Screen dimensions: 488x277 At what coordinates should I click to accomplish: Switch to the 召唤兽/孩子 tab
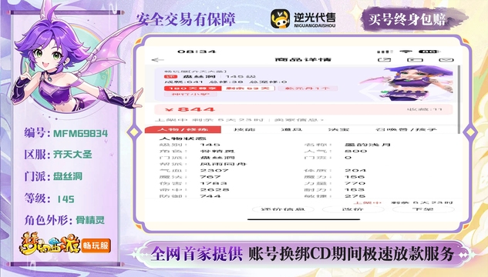(x=406, y=129)
